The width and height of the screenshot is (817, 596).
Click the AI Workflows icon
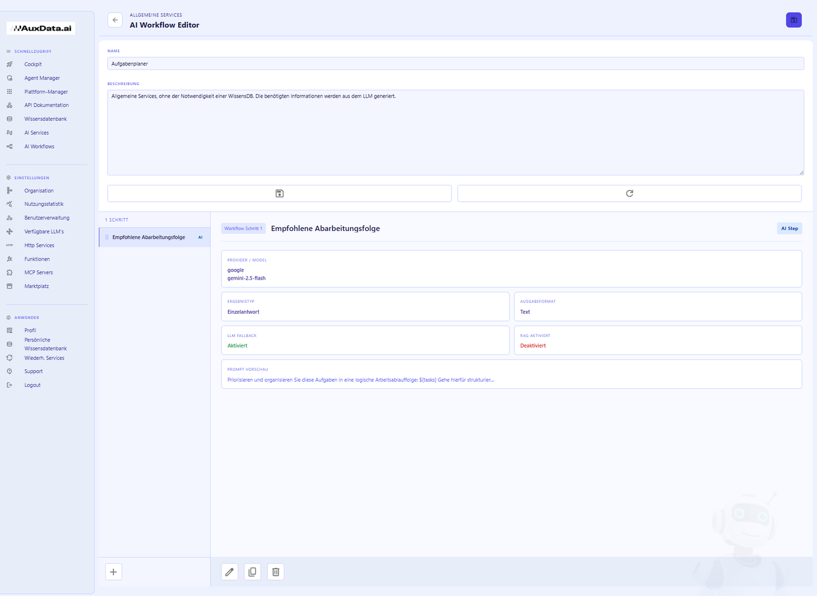pyautogui.click(x=10, y=146)
